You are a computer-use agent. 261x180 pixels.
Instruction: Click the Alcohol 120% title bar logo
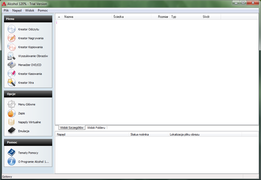click(x=4, y=4)
